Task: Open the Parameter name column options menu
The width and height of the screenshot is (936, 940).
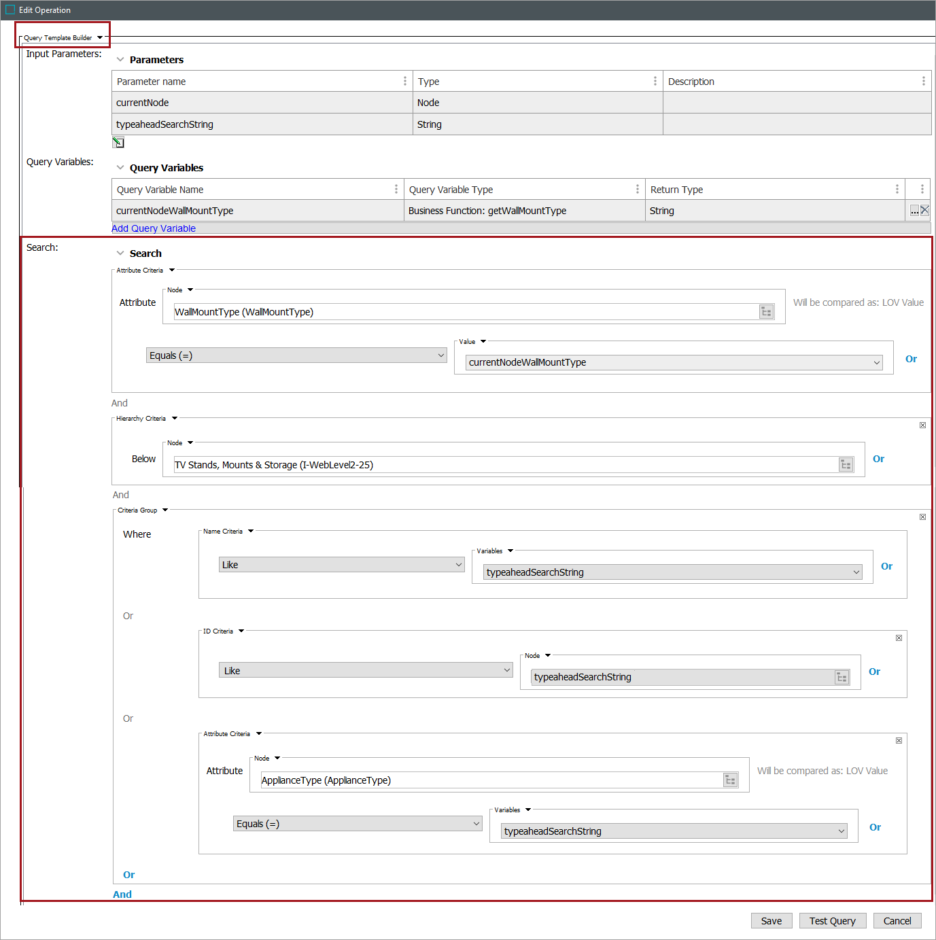Action: 405,82
